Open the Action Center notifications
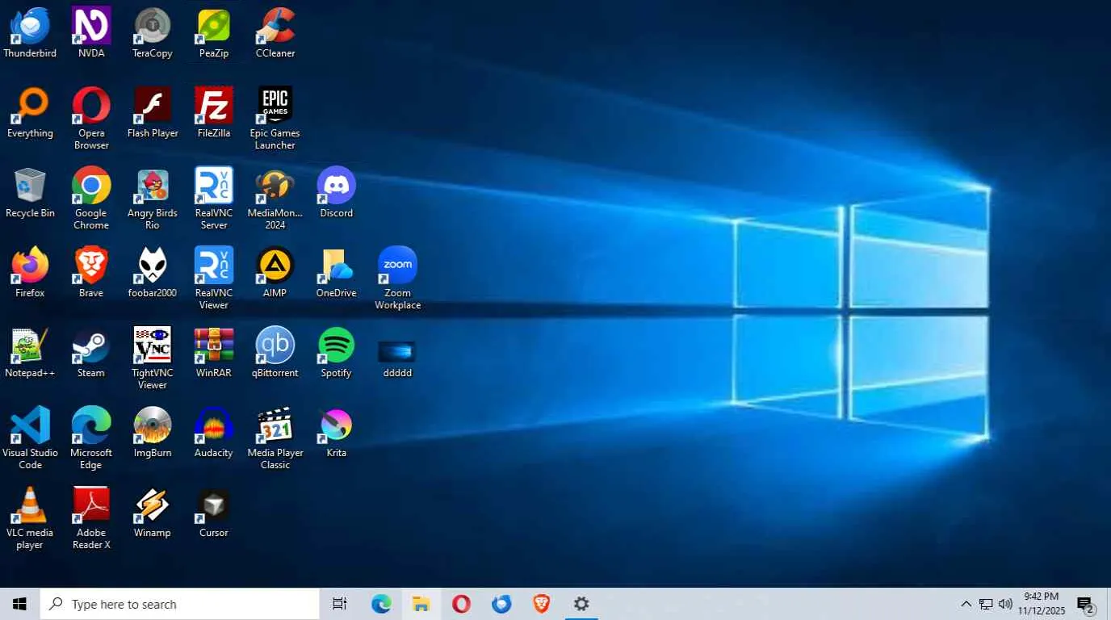Image resolution: width=1111 pixels, height=620 pixels. (1086, 604)
